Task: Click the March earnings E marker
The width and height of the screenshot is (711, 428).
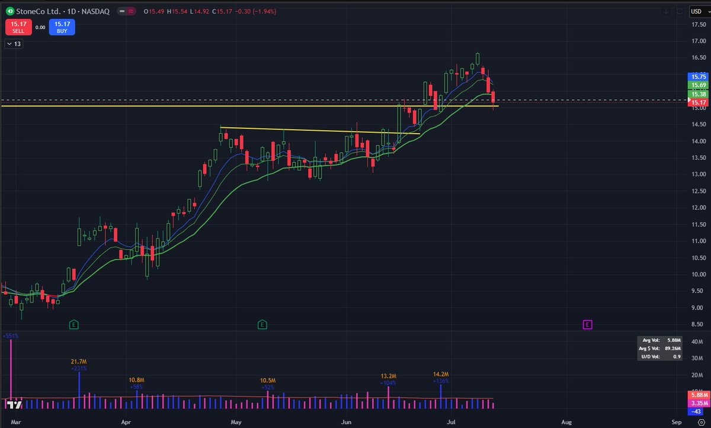Action: click(73, 324)
